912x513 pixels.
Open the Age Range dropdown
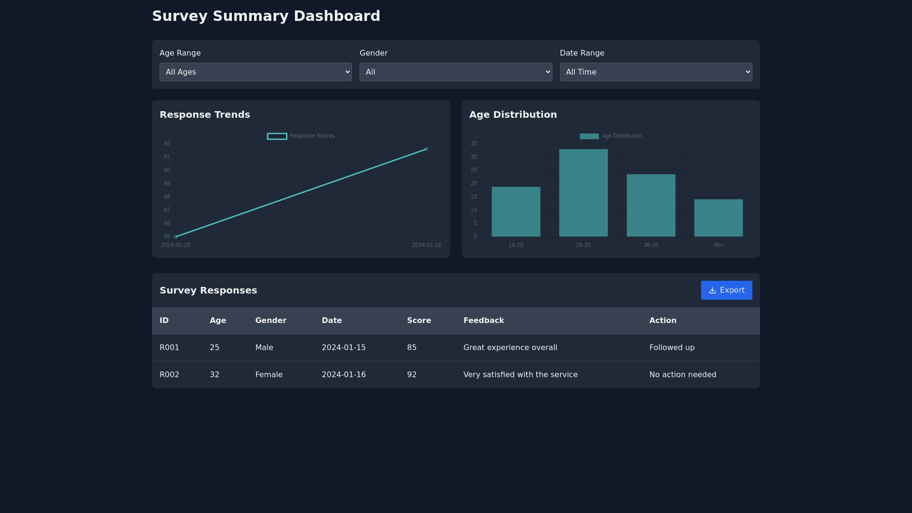tap(256, 72)
